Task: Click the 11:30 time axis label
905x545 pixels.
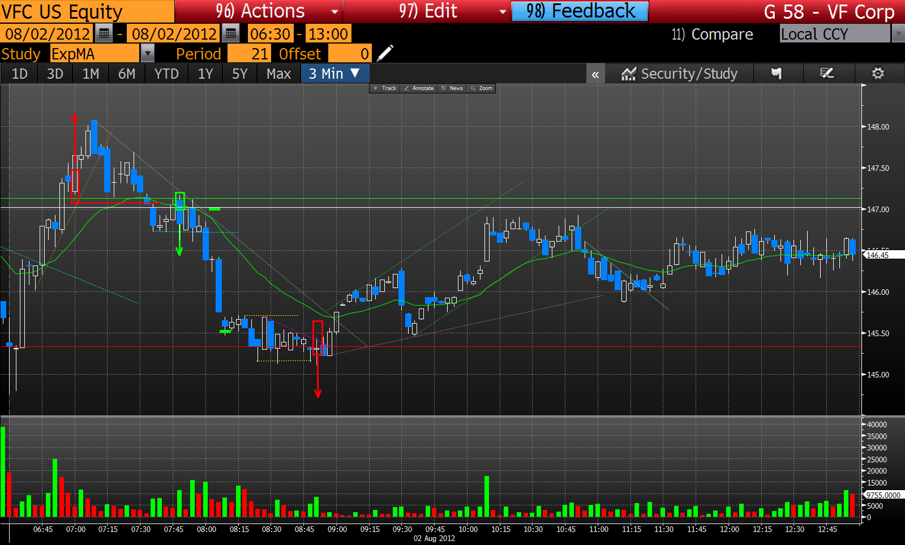Action: click(x=664, y=529)
